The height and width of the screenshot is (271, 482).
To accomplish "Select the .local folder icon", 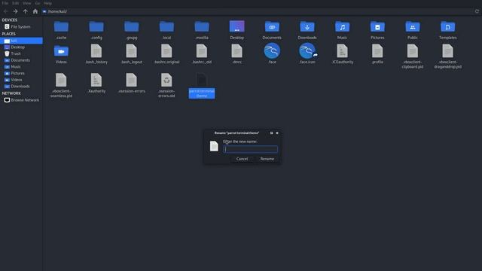I will tap(166, 27).
